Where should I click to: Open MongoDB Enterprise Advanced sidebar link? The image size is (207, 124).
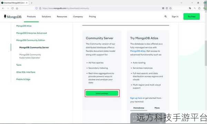31,33
